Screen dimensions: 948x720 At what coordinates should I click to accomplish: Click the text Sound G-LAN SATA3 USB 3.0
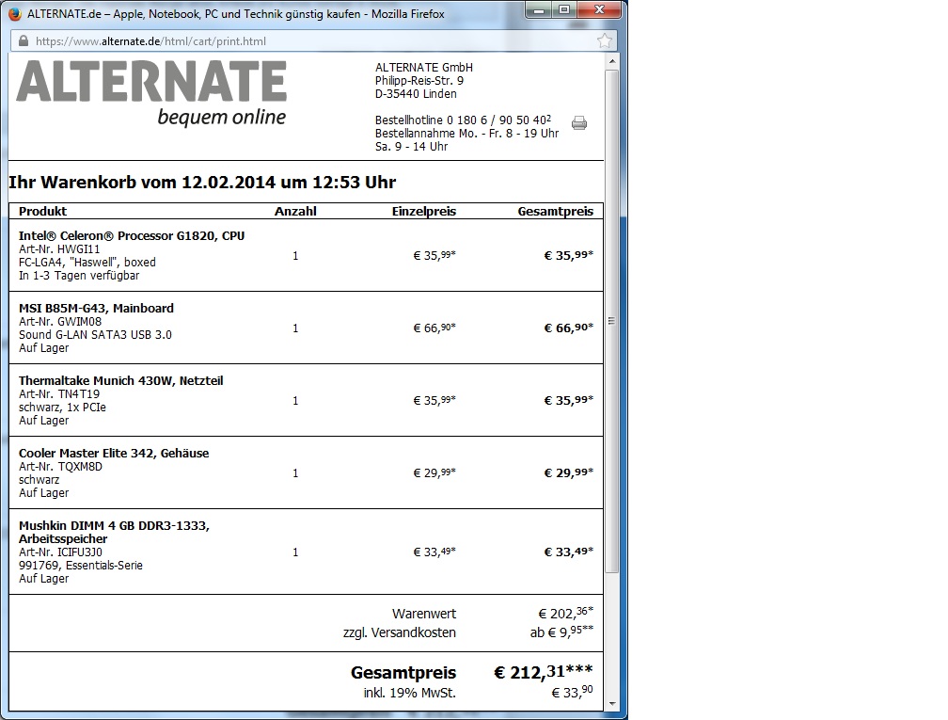(96, 335)
